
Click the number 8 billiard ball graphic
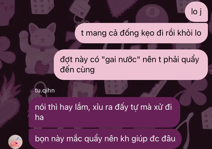152,14
